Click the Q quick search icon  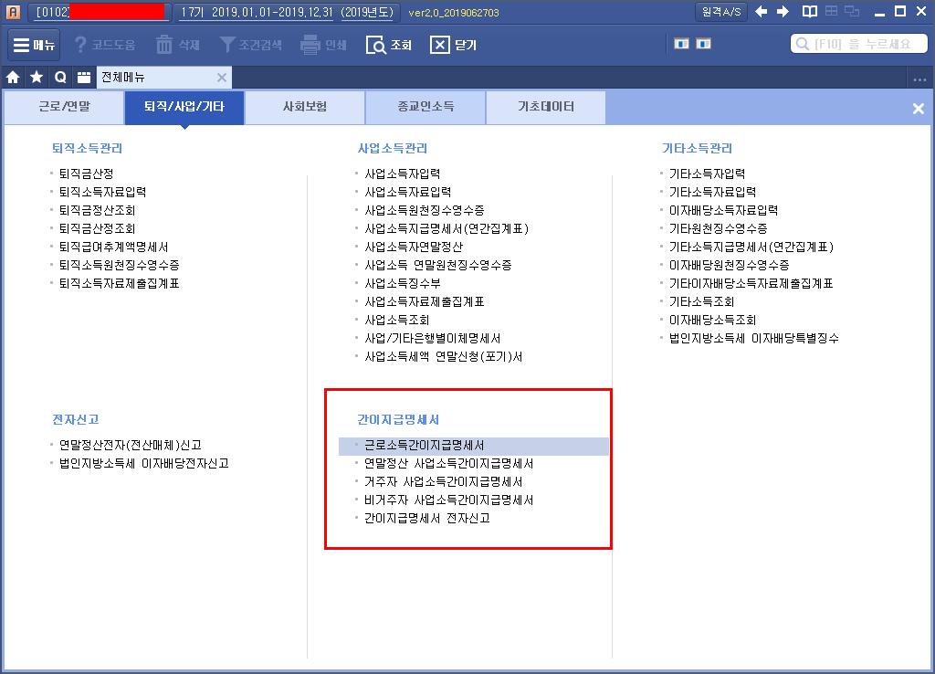60,77
